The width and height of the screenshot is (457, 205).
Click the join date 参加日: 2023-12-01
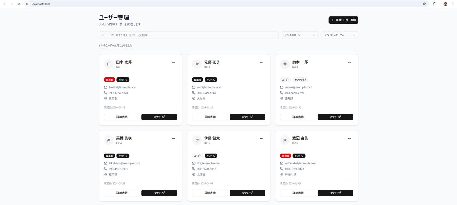tap(291, 184)
